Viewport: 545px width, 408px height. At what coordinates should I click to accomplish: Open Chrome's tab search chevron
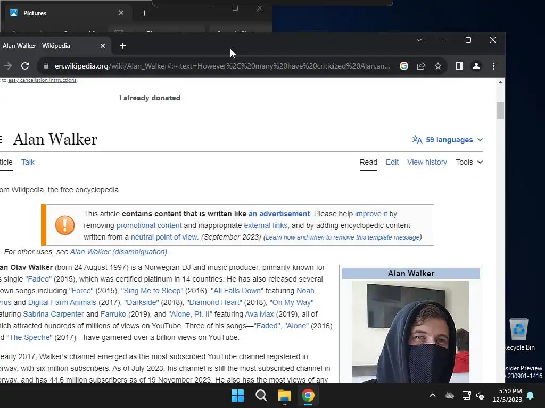[419, 40]
